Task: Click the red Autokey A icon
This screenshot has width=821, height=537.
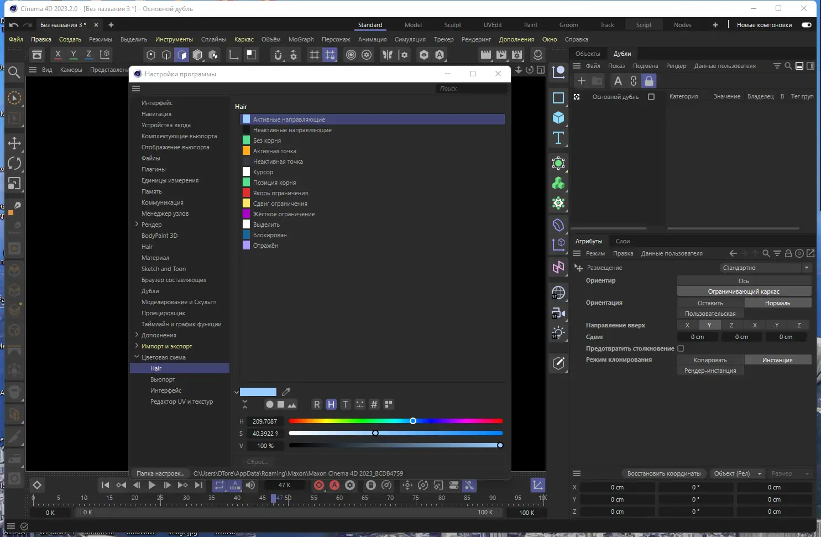Action: [x=334, y=485]
